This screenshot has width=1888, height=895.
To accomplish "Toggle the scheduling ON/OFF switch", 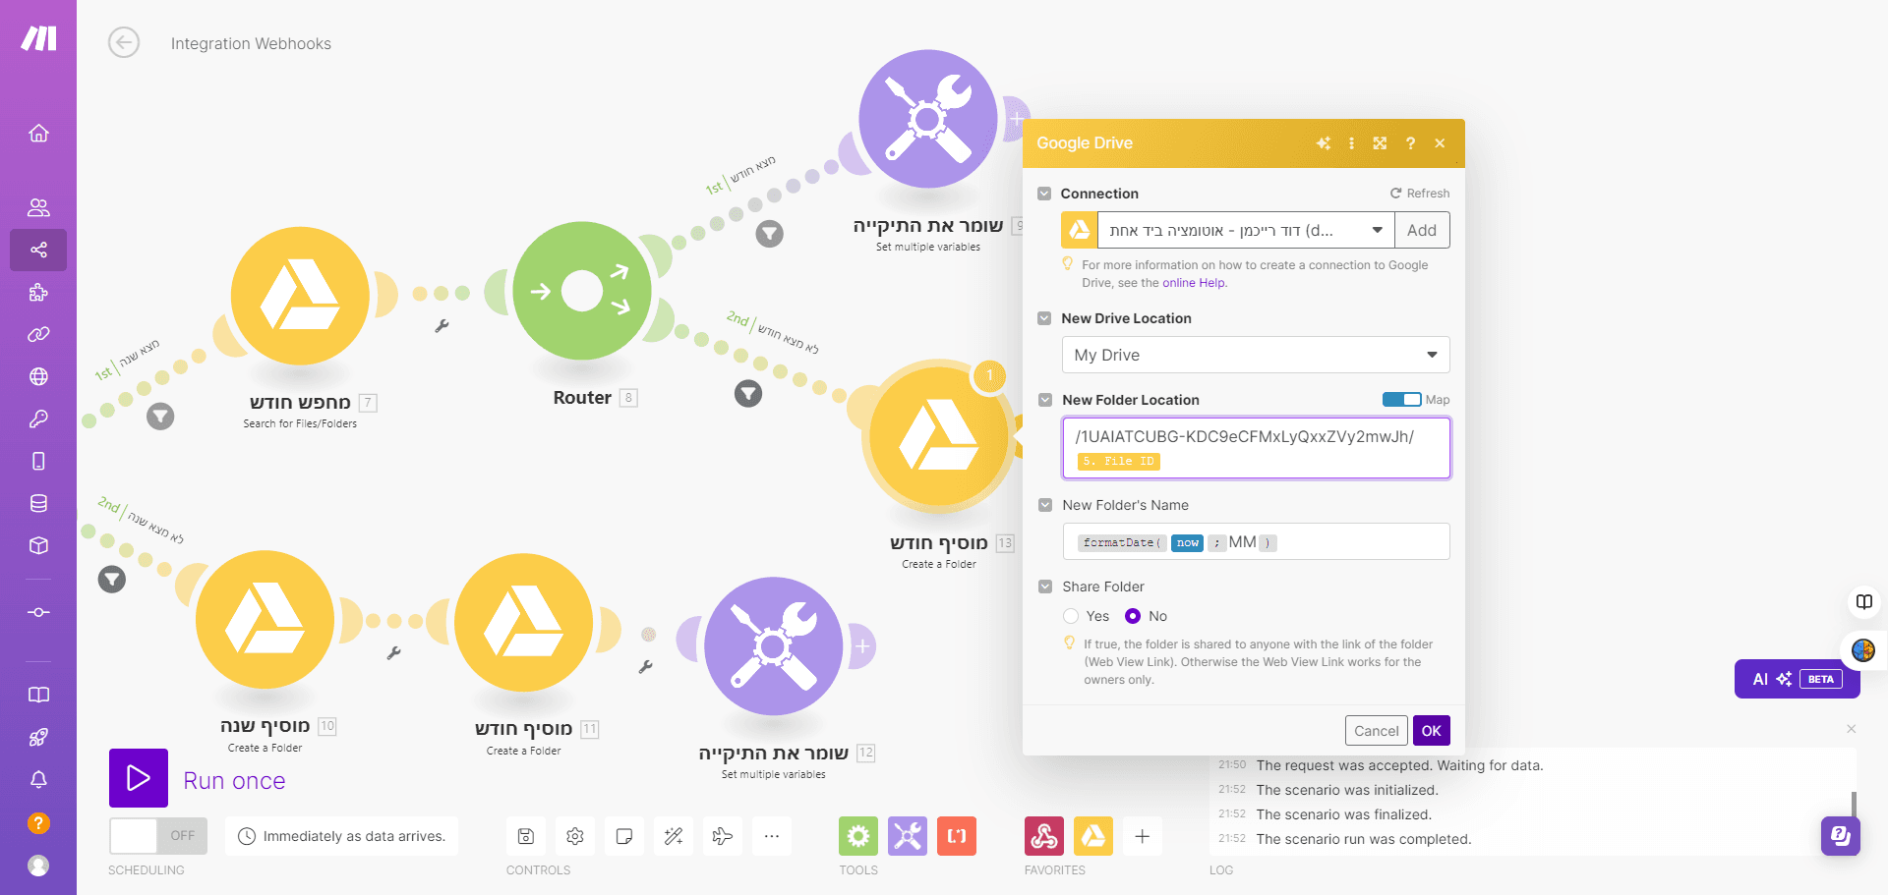I will point(158,836).
